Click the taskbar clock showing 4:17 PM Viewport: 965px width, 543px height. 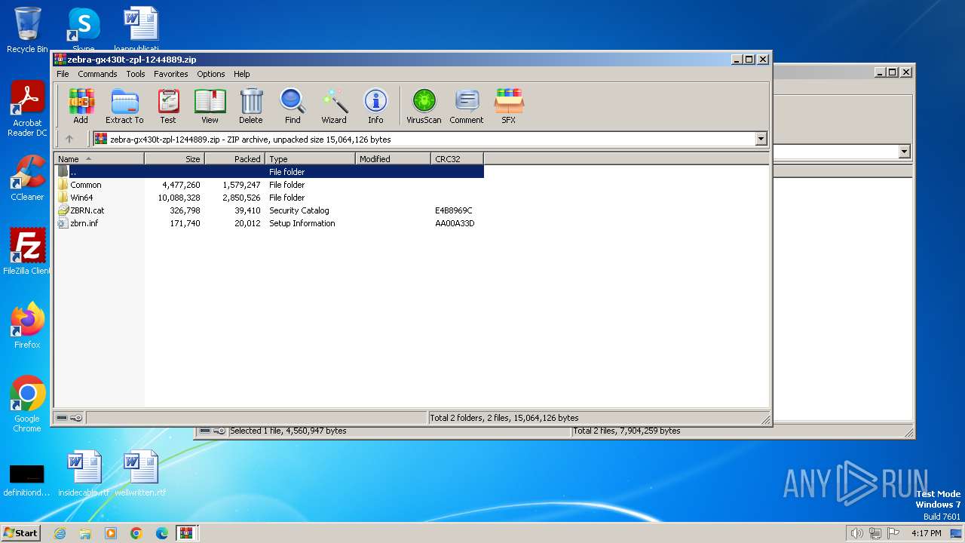coord(926,533)
